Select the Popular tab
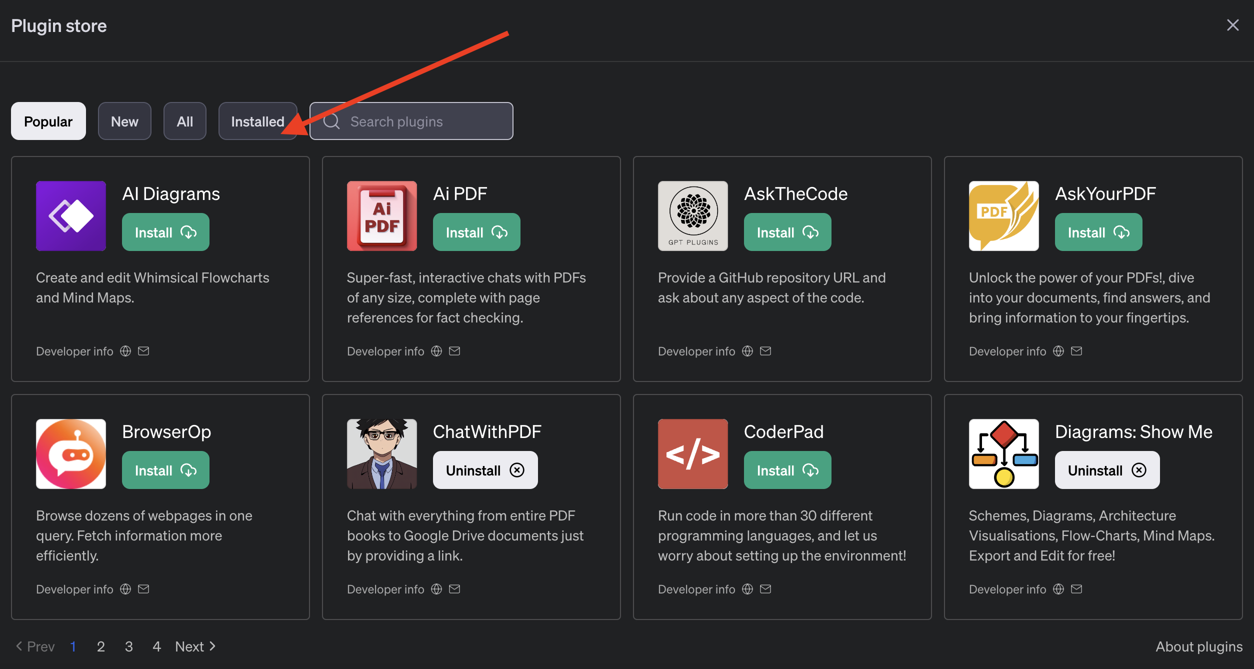 coord(48,120)
